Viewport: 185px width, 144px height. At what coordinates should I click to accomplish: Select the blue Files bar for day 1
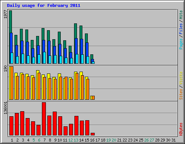pyautogui.click(x=11, y=42)
